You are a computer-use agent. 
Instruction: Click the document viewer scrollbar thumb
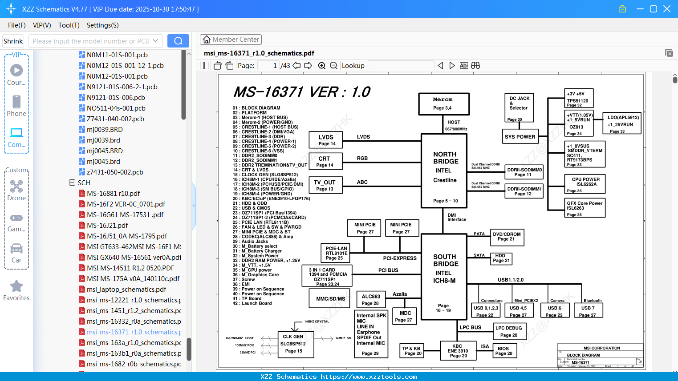click(x=675, y=80)
